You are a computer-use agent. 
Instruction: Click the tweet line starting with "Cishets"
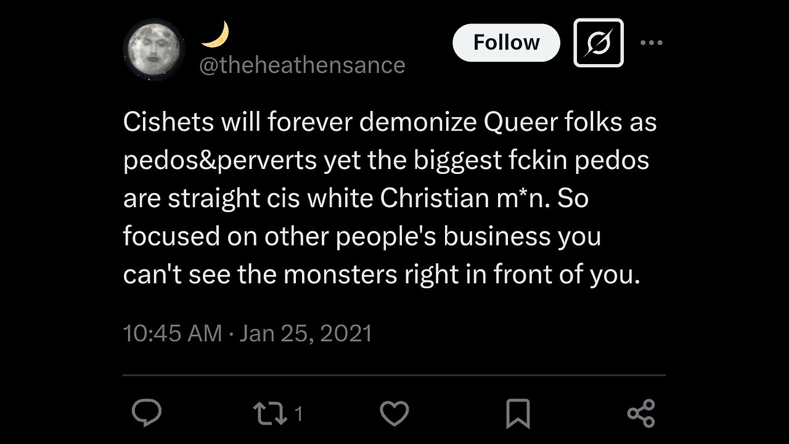coord(390,122)
